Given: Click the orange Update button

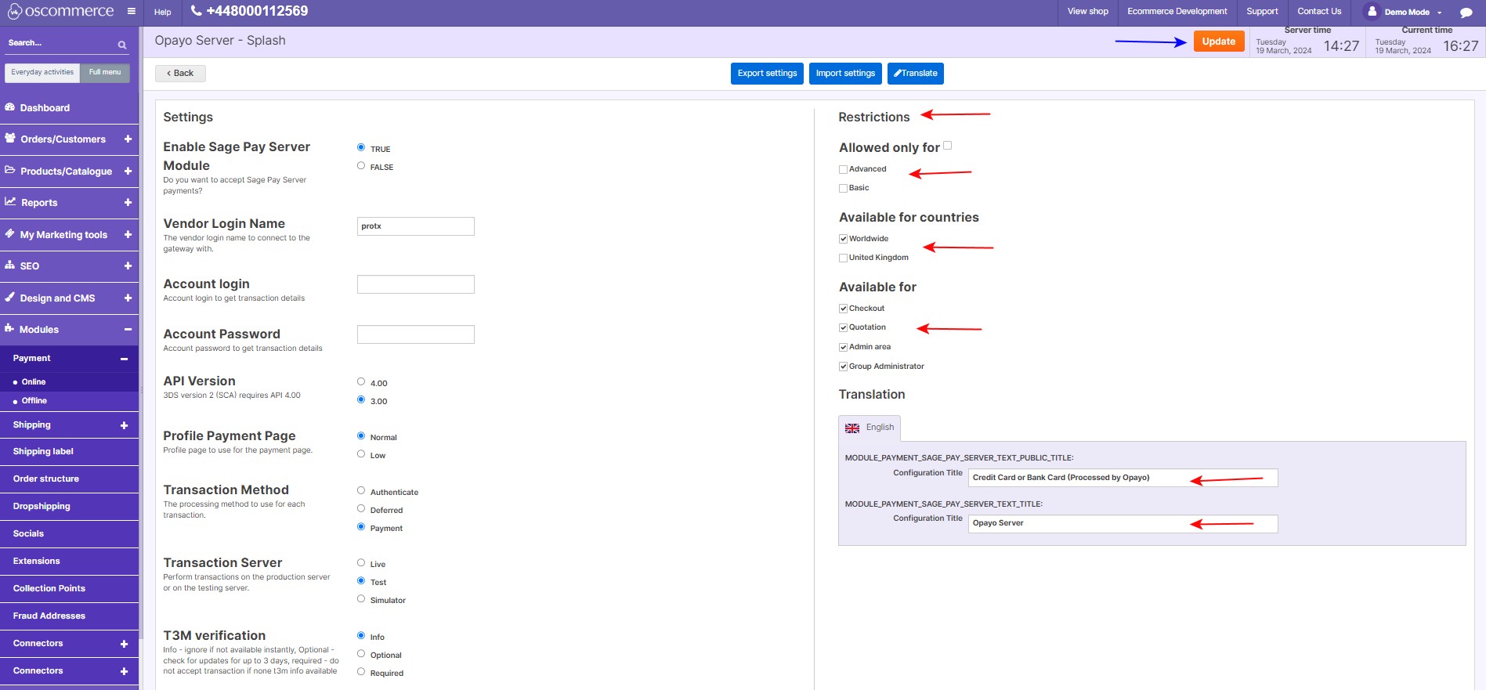Looking at the screenshot, I should (1219, 42).
